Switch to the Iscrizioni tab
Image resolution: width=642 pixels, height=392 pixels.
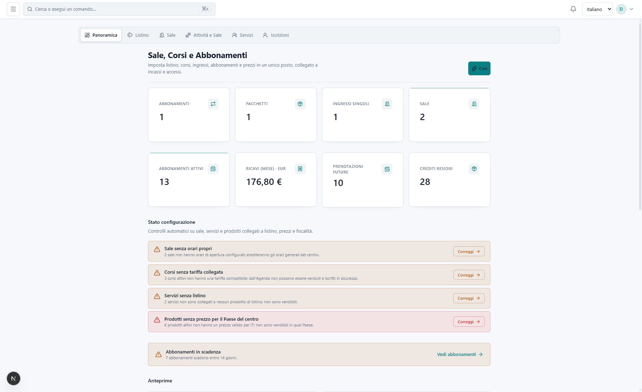point(276,35)
